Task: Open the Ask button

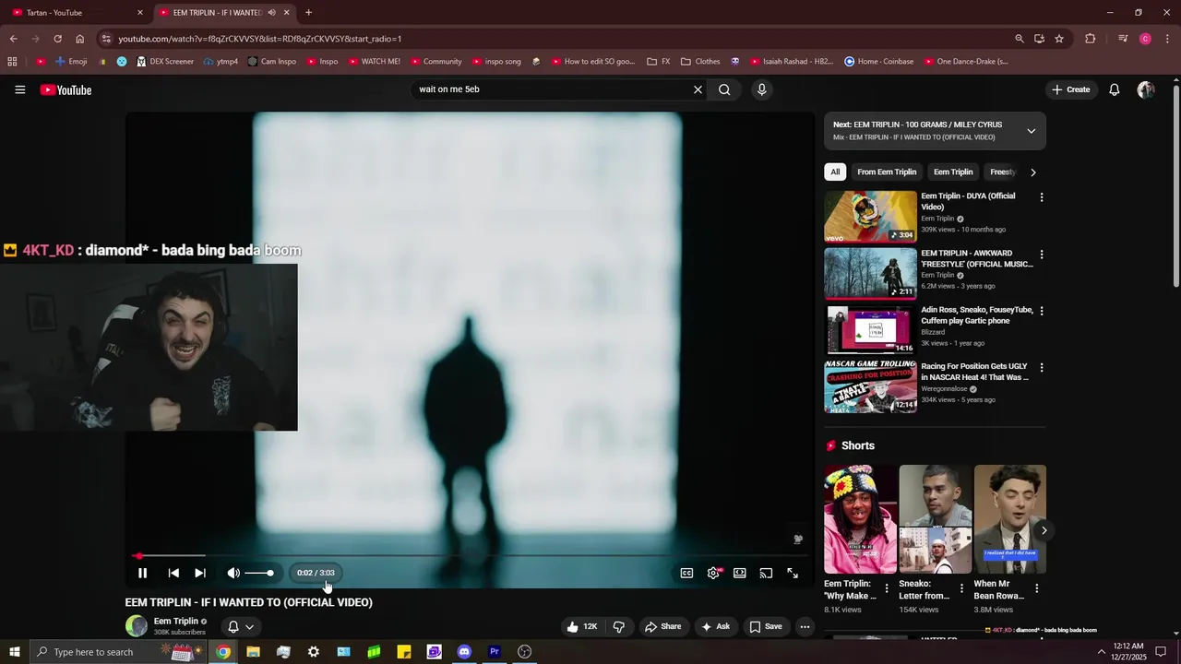Action: click(716, 626)
